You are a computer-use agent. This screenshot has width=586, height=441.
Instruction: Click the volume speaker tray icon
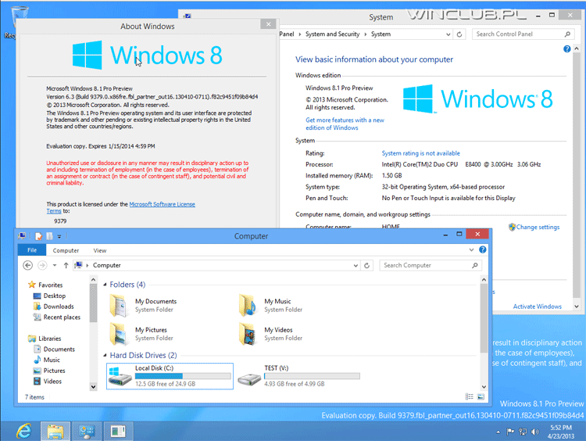click(x=535, y=432)
